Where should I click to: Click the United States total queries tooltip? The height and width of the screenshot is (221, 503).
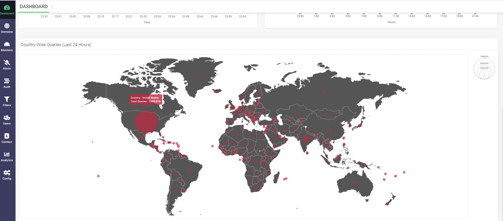pos(146,100)
